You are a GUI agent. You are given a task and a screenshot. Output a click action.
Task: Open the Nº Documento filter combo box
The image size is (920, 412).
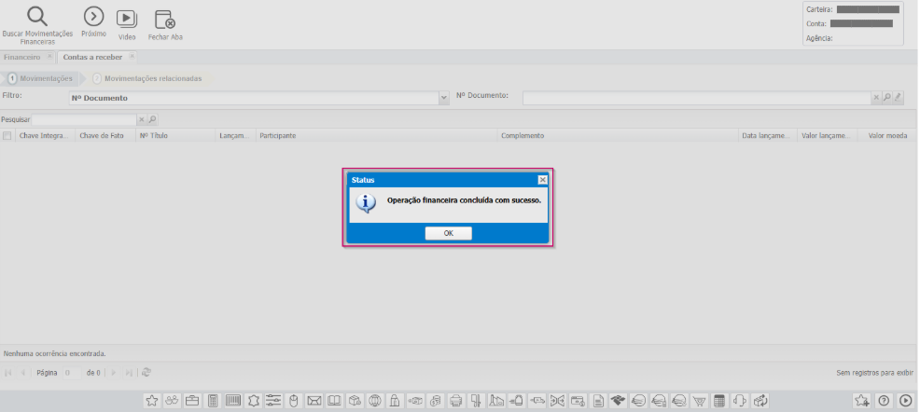click(x=254, y=98)
